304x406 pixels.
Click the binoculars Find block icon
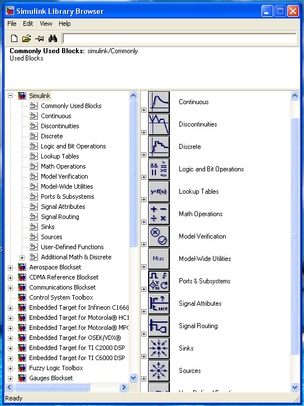click(53, 39)
